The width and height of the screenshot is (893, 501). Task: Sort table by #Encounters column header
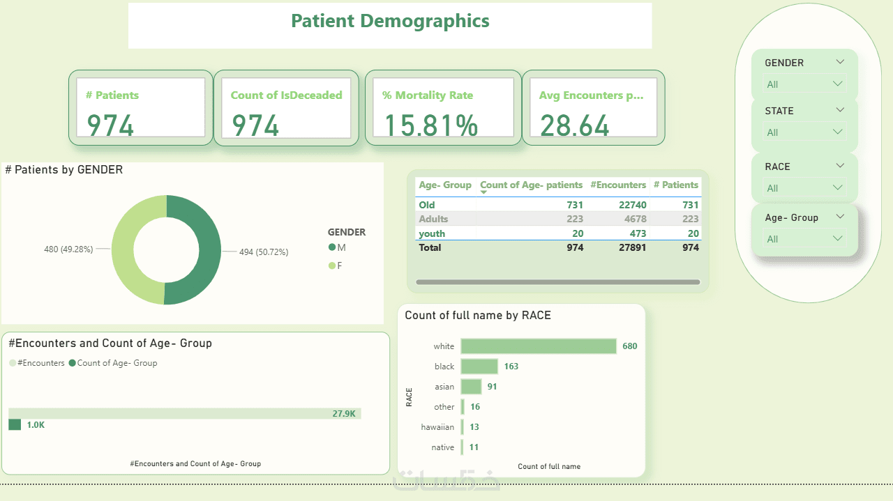coord(618,185)
